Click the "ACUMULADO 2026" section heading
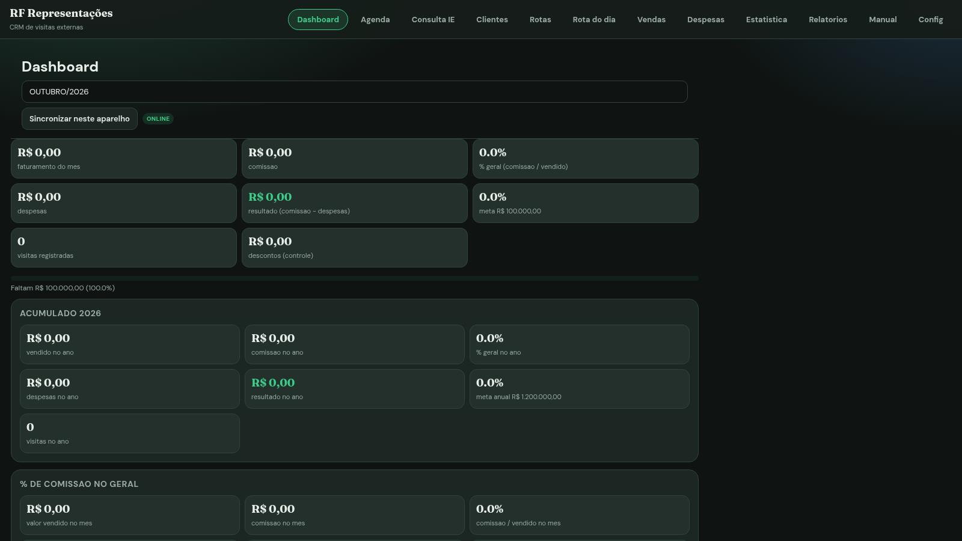The image size is (962, 541). coord(60,314)
